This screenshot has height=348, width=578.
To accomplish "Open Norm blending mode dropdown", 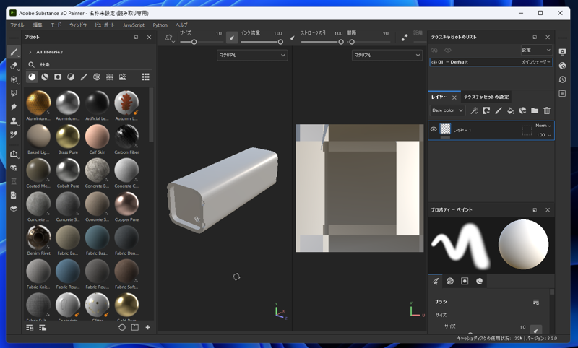I will (x=543, y=126).
